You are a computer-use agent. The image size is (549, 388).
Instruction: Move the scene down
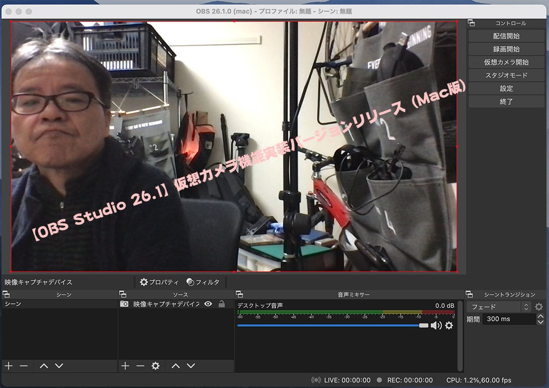pos(59,365)
